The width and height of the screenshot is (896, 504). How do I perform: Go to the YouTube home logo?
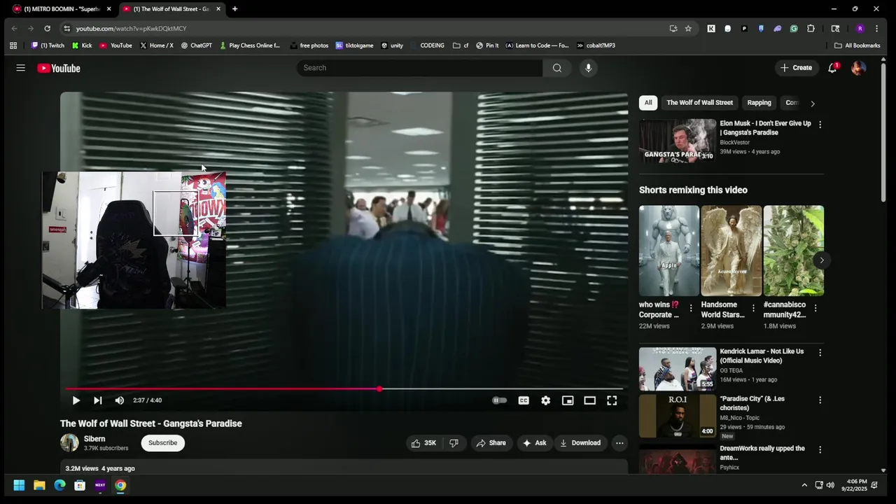59,68
